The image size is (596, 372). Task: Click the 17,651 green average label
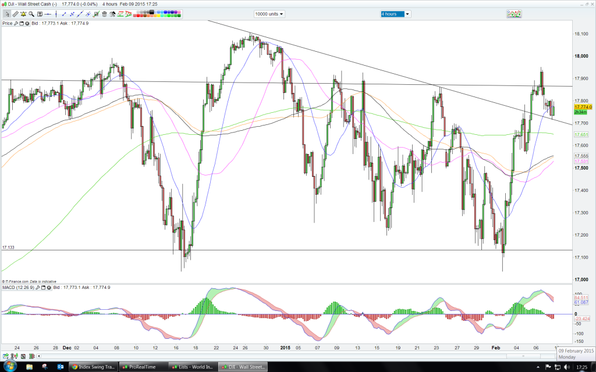[581, 135]
